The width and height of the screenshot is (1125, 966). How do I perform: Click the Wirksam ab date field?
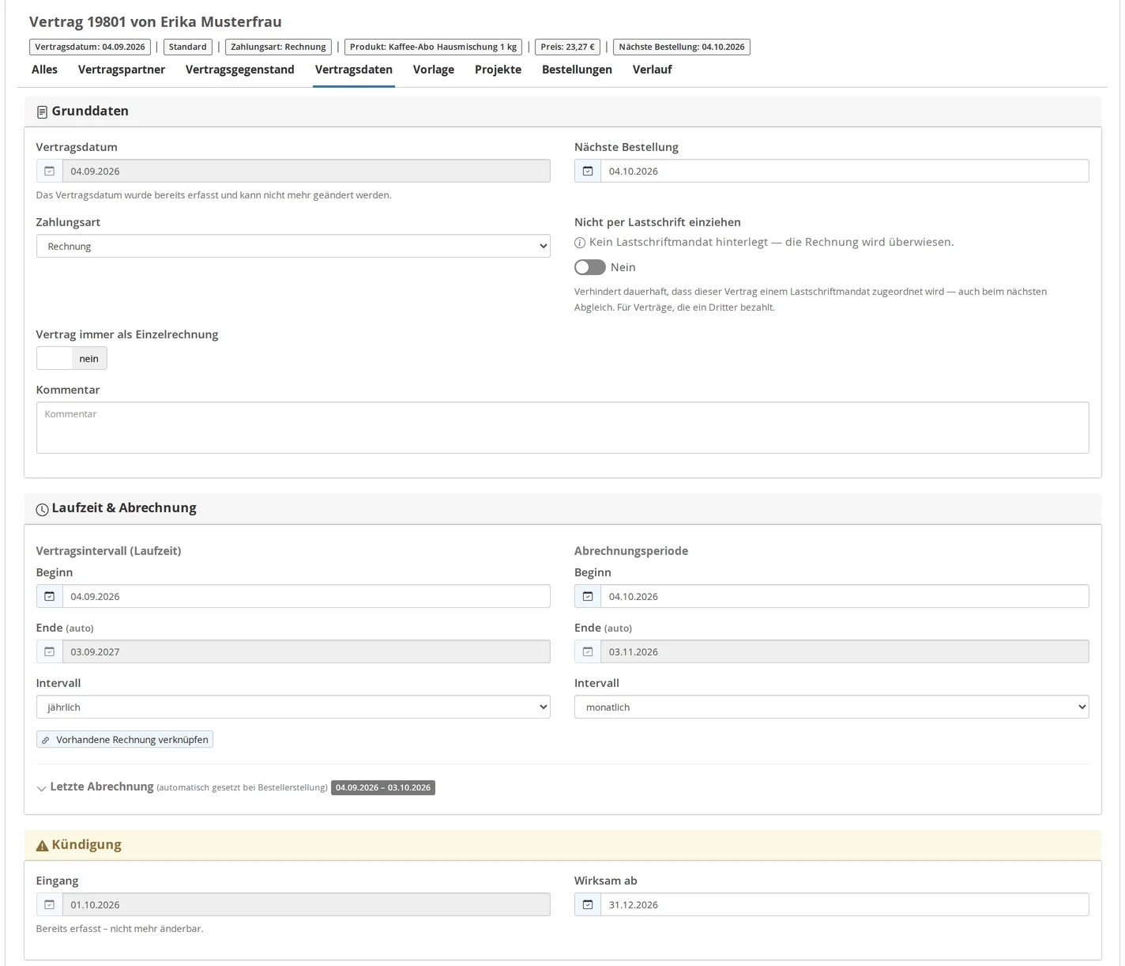point(845,904)
